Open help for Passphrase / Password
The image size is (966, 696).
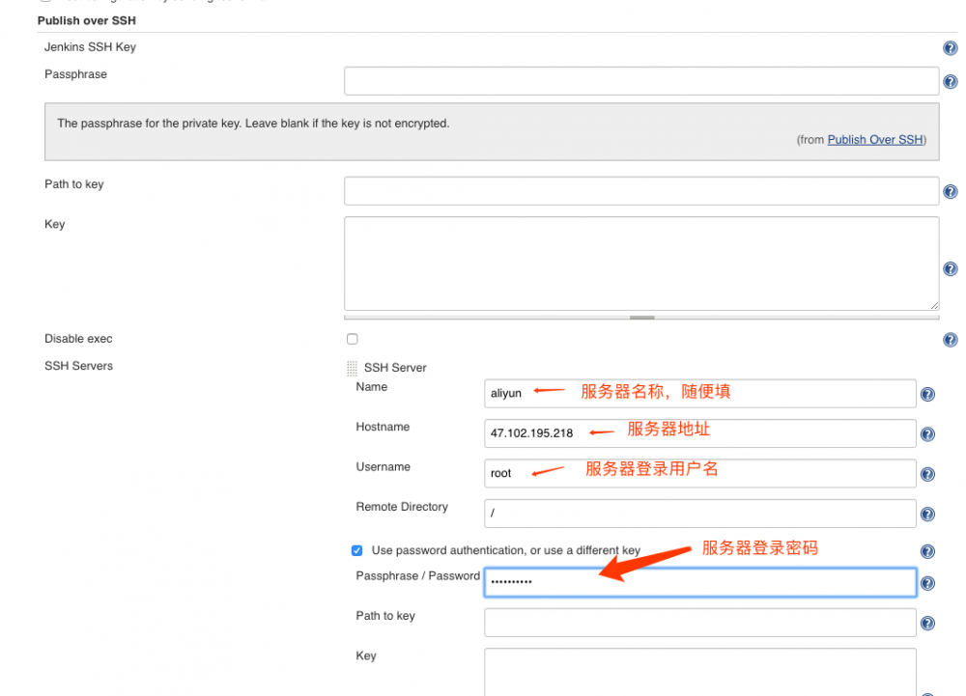pyautogui.click(x=927, y=582)
